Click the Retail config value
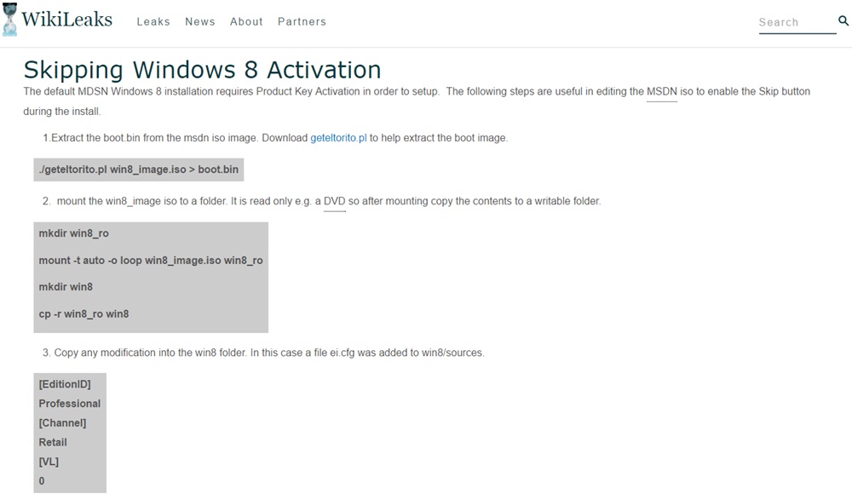This screenshot has width=852, height=500. (x=53, y=442)
